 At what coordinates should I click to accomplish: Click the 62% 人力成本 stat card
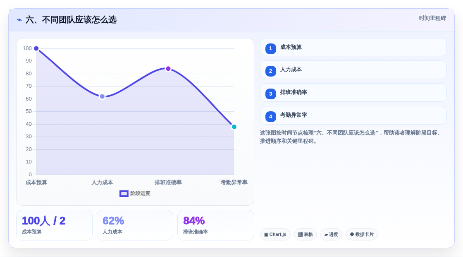pos(135,225)
